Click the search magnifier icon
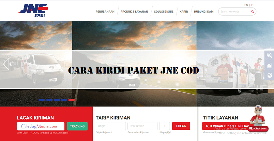274x141 pixels. click(x=252, y=12)
